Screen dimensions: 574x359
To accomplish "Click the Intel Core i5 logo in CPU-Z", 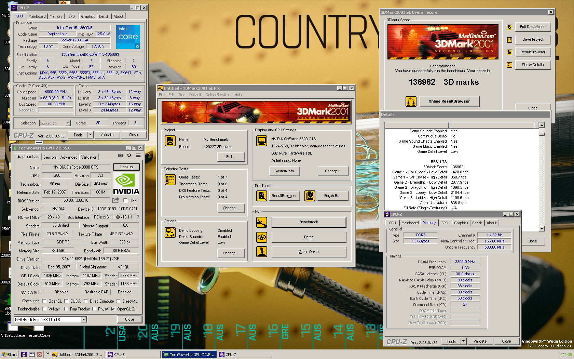I will point(128,37).
